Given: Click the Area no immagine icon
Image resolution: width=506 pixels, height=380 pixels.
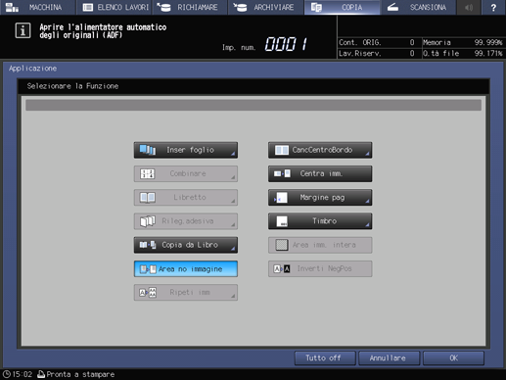Looking at the screenshot, I should click(x=148, y=269).
